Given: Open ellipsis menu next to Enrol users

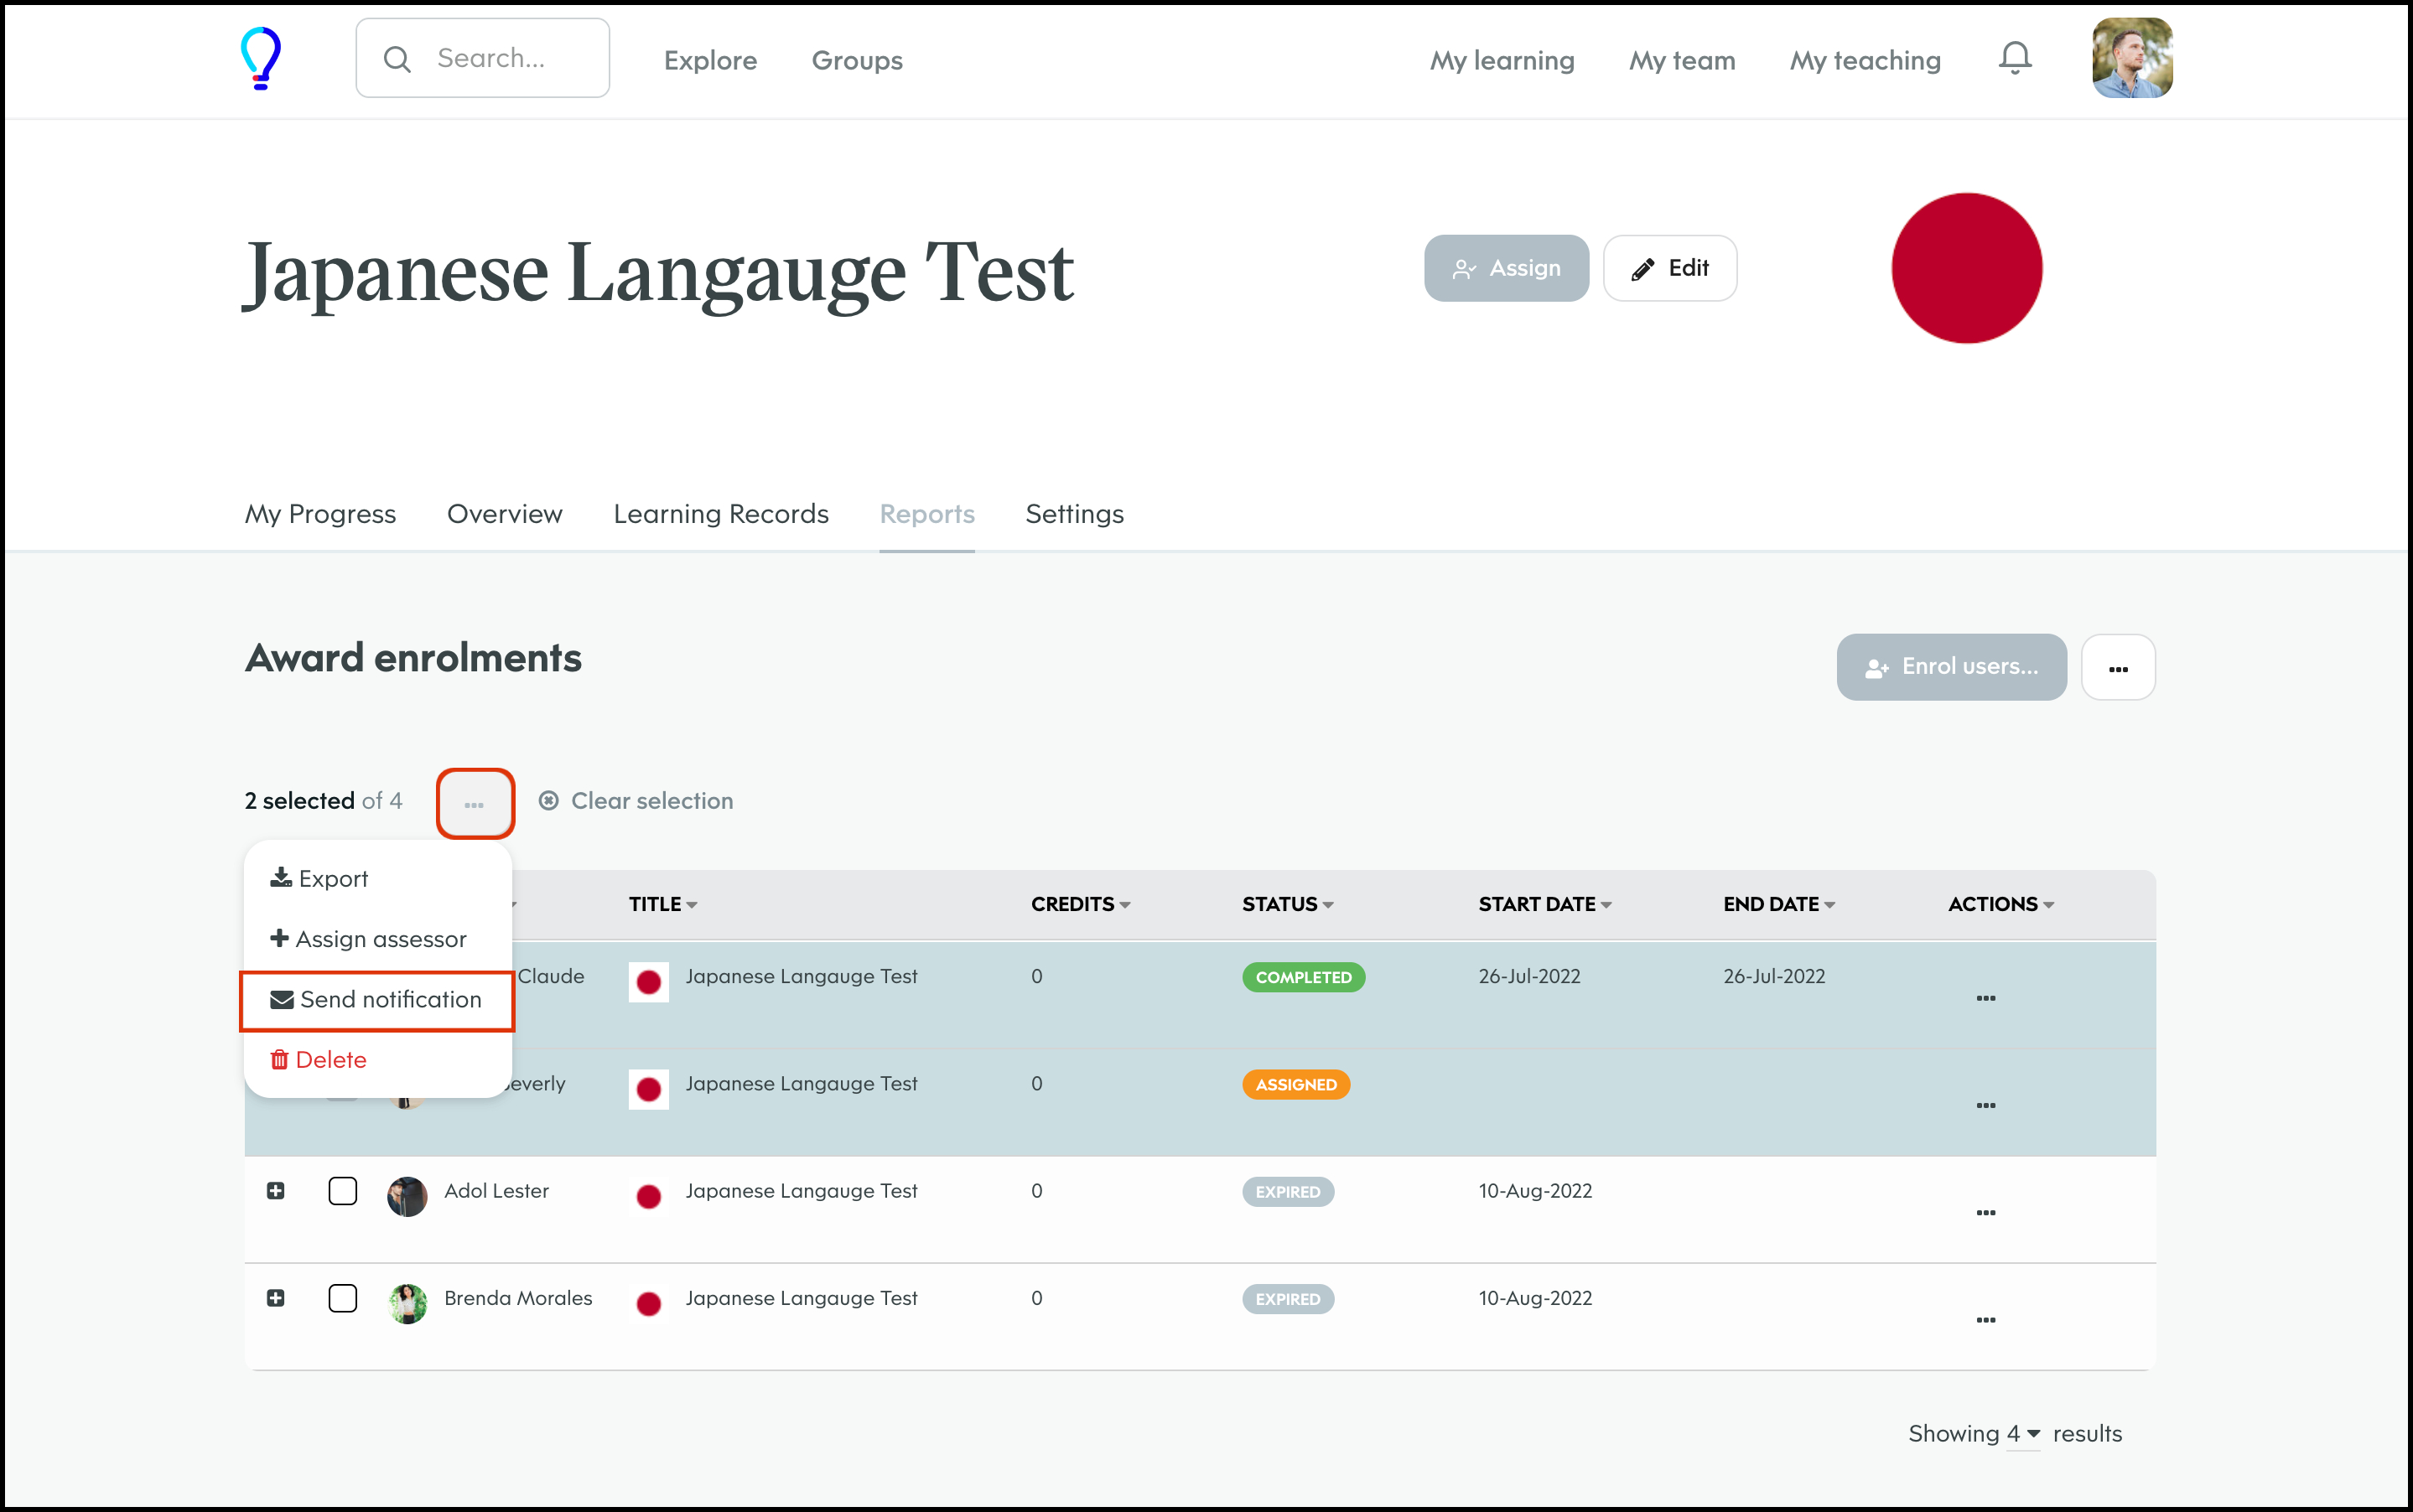Looking at the screenshot, I should (x=2117, y=668).
